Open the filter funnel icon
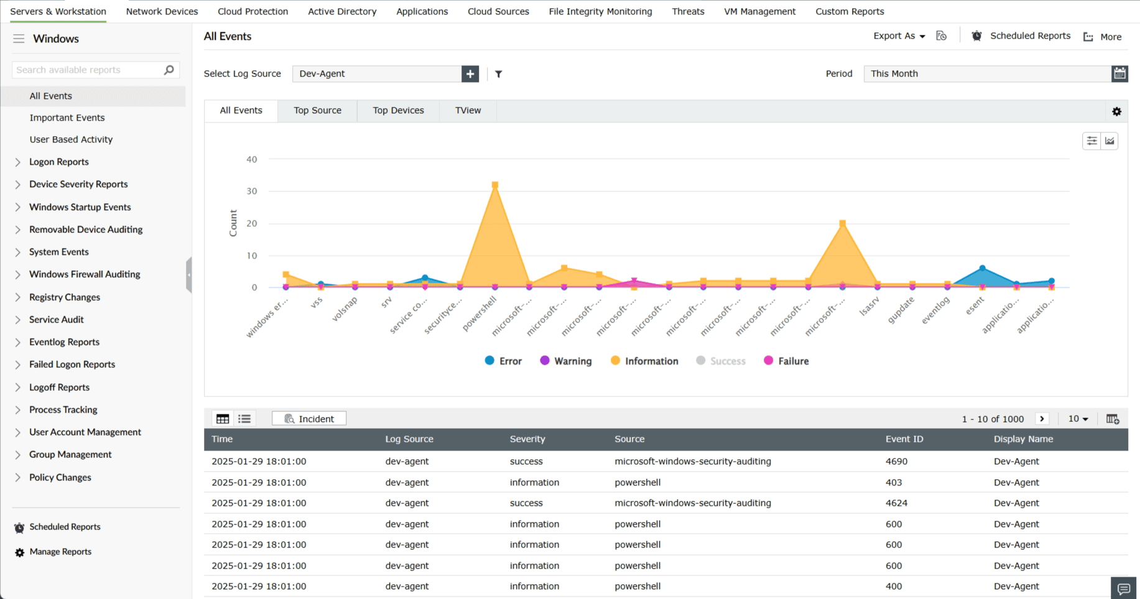 [499, 74]
